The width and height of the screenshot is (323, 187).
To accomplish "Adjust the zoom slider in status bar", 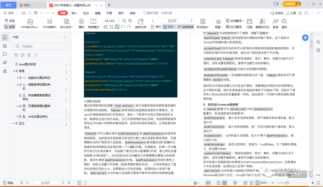I will pos(287,183).
